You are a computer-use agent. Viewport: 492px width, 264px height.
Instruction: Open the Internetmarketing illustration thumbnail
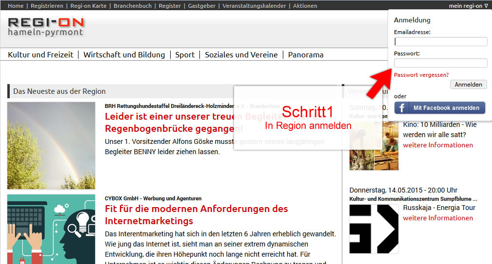pyautogui.click(x=51, y=229)
